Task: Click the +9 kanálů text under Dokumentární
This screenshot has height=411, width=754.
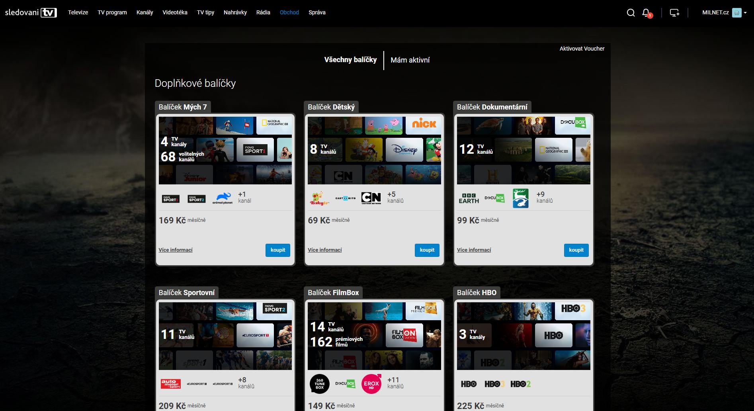Action: (x=545, y=198)
